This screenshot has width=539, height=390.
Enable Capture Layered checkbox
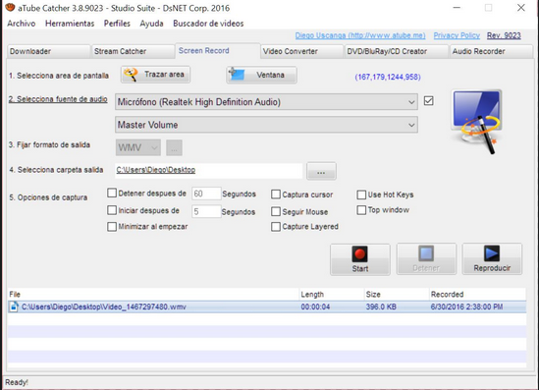(x=276, y=227)
